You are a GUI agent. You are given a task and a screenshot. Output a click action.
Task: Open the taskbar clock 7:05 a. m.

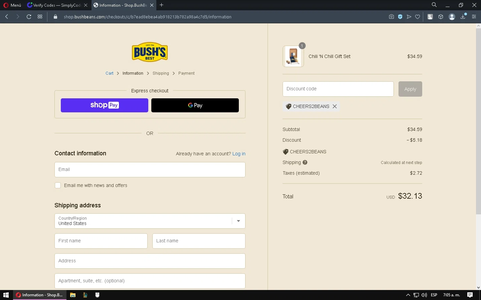[452, 295]
